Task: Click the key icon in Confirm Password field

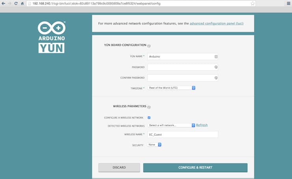Action: [216, 78]
